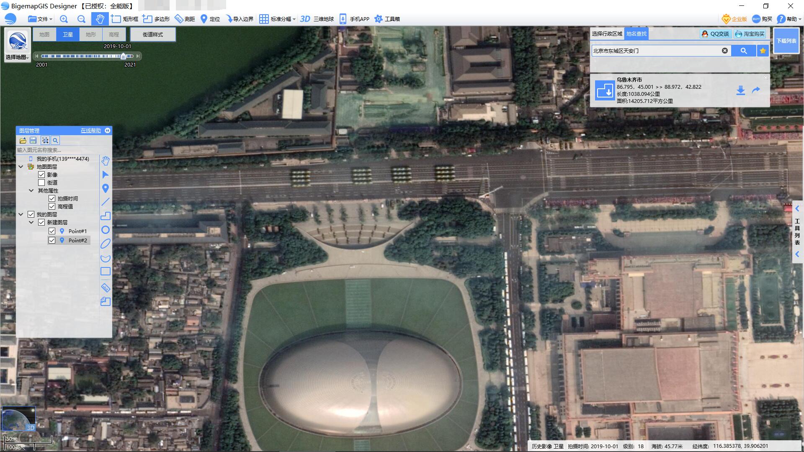This screenshot has height=452, width=804.
Task: Switch to 选择行政区域 tab
Action: 607,33
